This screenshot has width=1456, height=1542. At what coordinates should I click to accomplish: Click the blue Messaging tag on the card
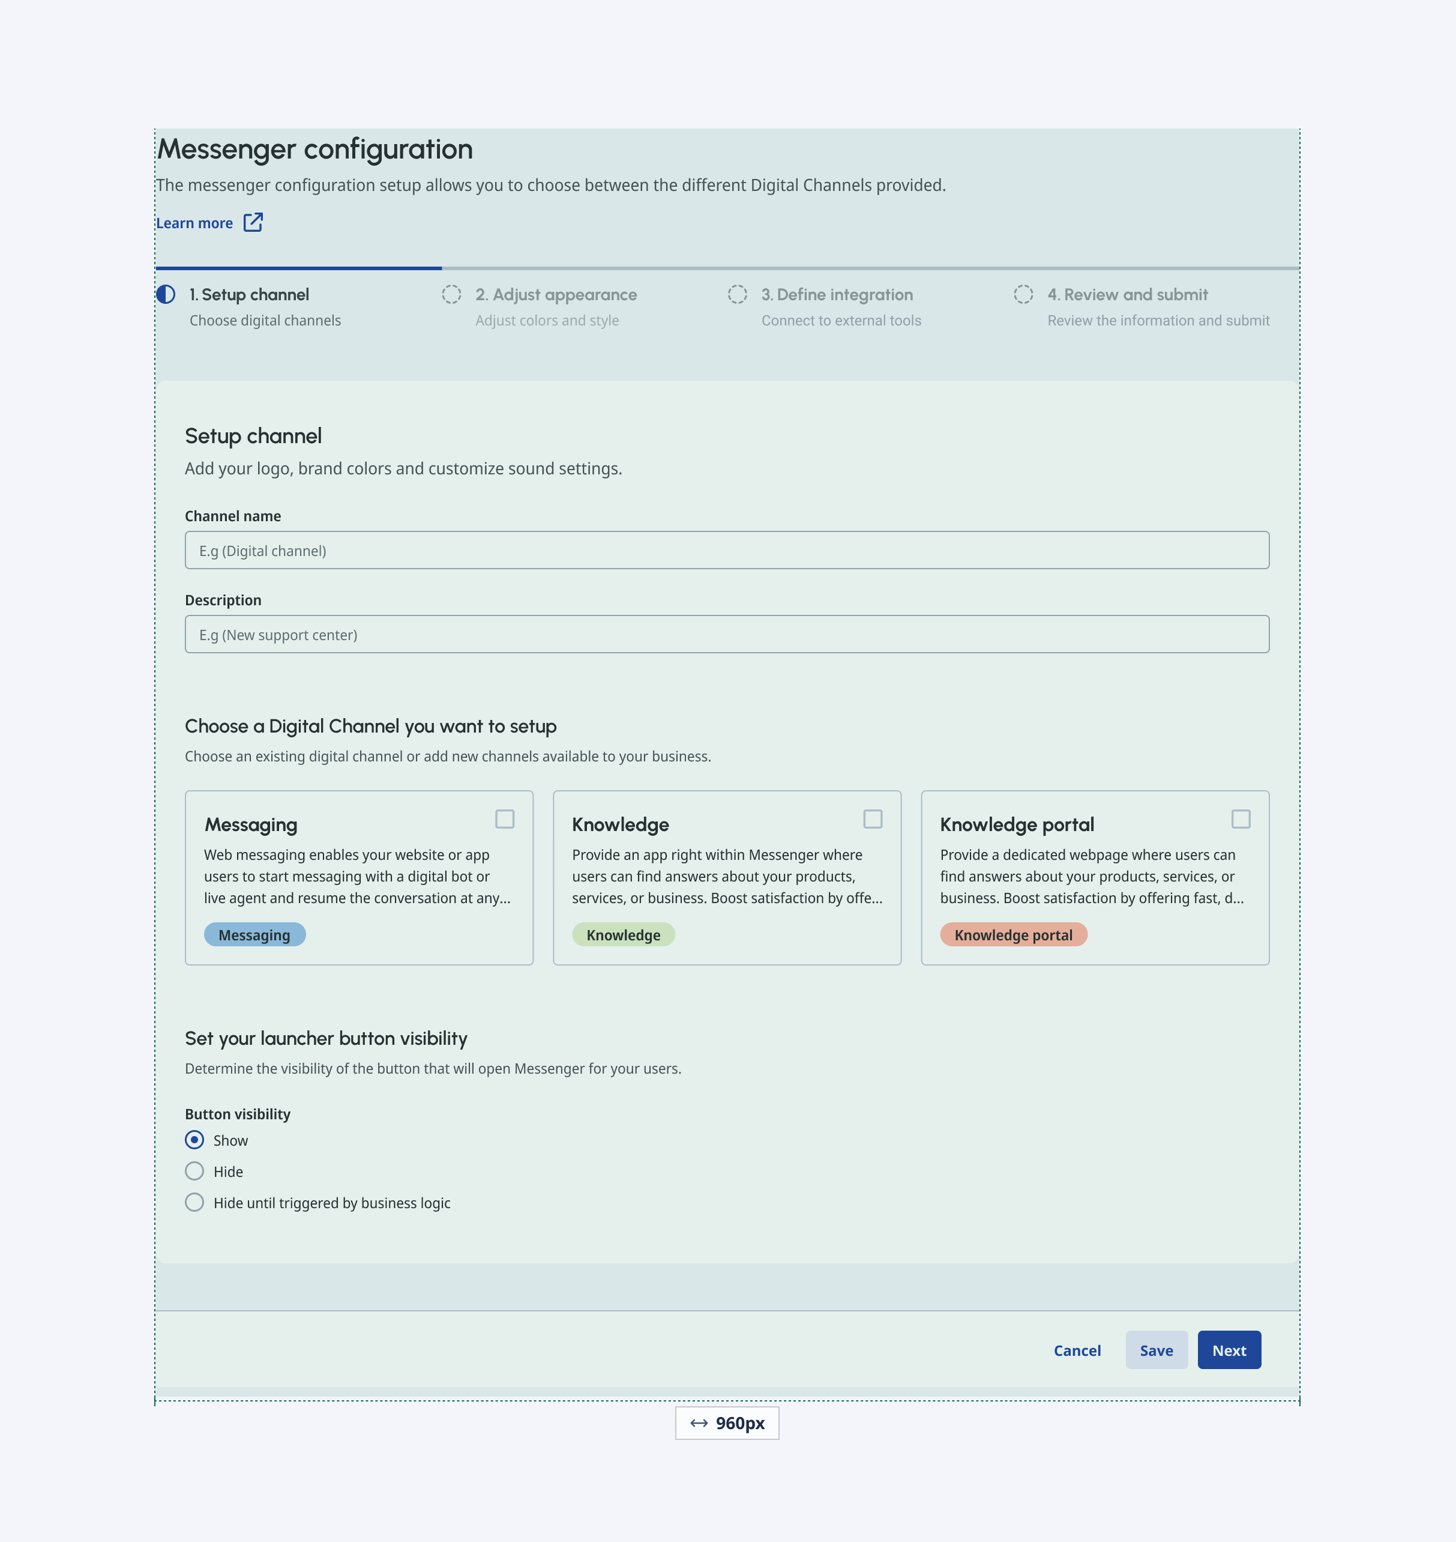[254, 934]
